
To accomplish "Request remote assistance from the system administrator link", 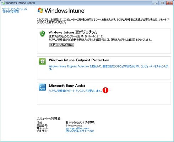I will 75,91.
